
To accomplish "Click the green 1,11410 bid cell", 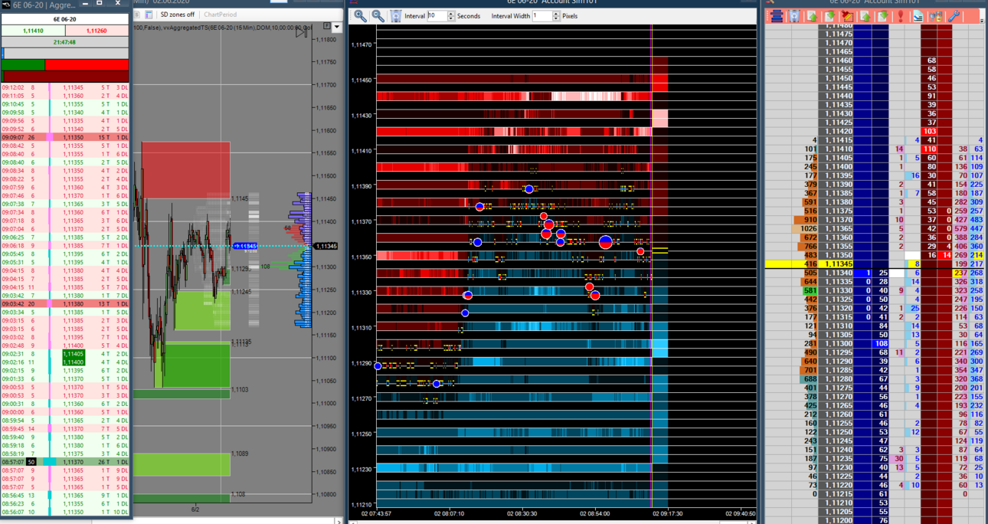I will 33,31.
